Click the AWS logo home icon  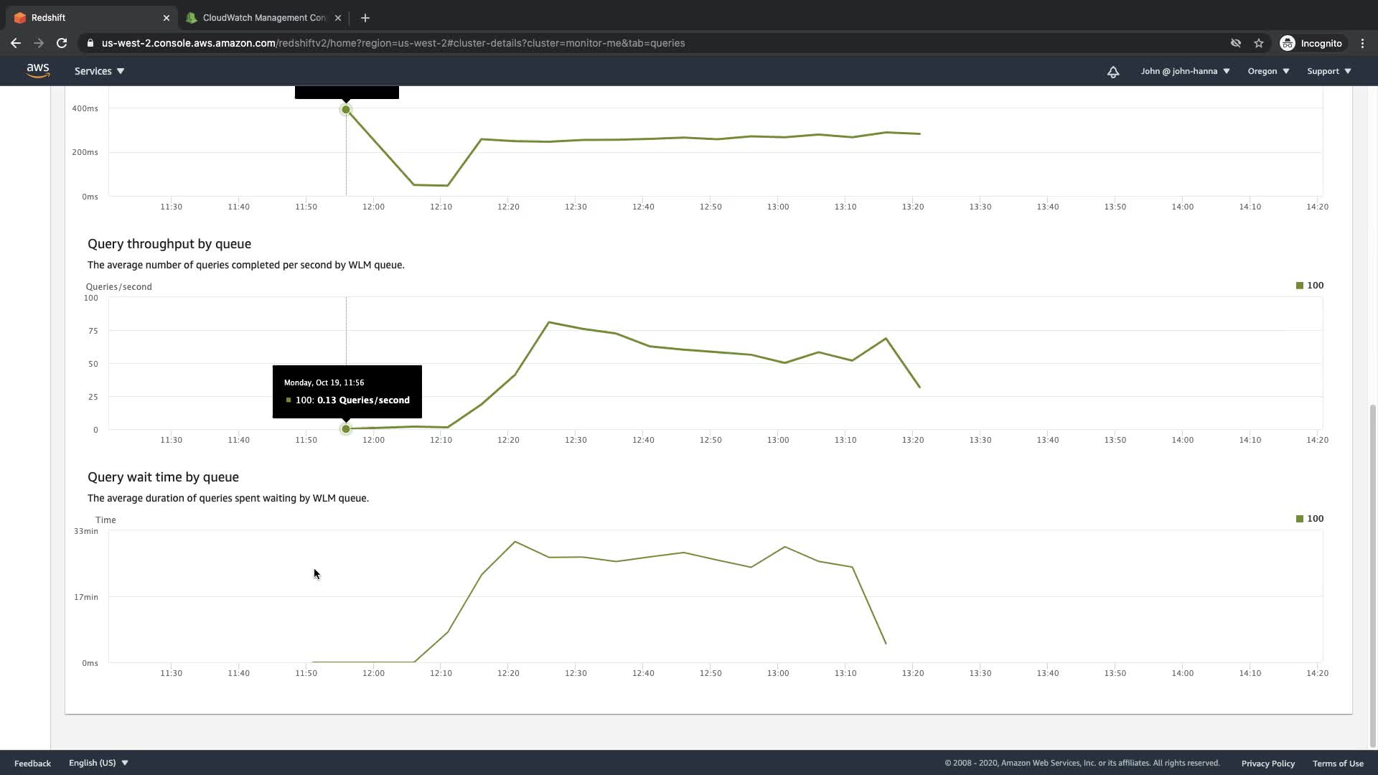(x=37, y=70)
